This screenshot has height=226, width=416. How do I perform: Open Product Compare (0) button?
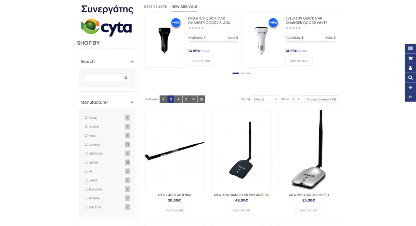[321, 99]
